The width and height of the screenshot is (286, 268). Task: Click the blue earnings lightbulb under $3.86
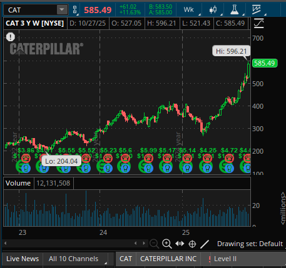[26, 168]
